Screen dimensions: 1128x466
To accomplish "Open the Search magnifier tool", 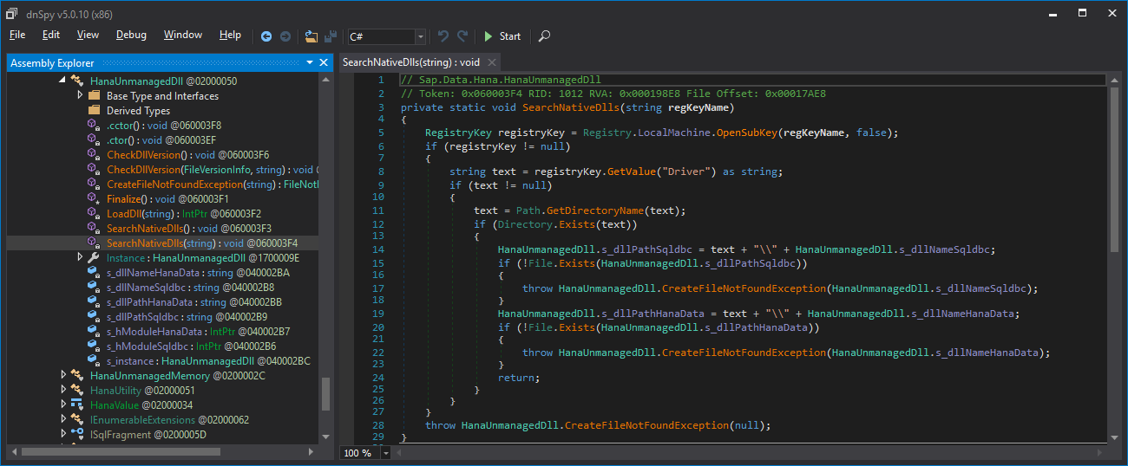I will click(544, 36).
